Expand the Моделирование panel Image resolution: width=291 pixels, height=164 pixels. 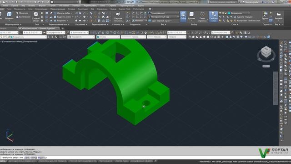tap(13, 24)
